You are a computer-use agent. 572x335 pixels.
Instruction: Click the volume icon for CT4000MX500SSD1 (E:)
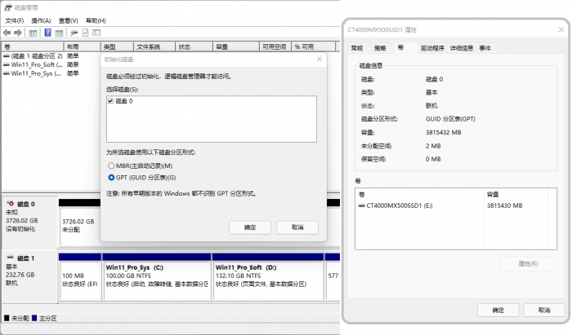[x=361, y=206]
